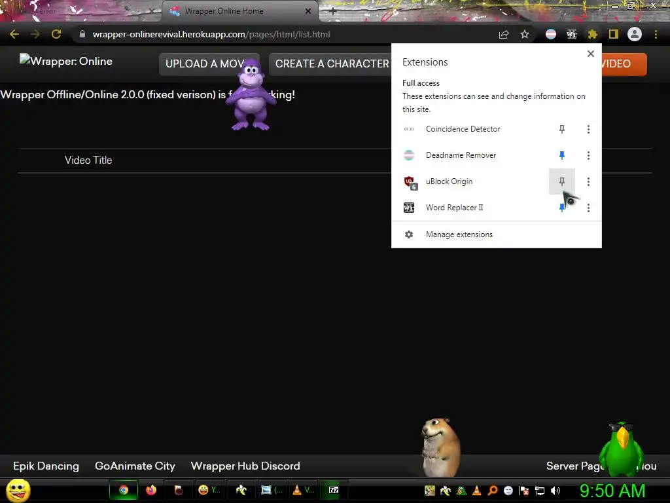Image resolution: width=670 pixels, height=503 pixels.
Task: Click the speaker volume tray icon
Action: [555, 491]
